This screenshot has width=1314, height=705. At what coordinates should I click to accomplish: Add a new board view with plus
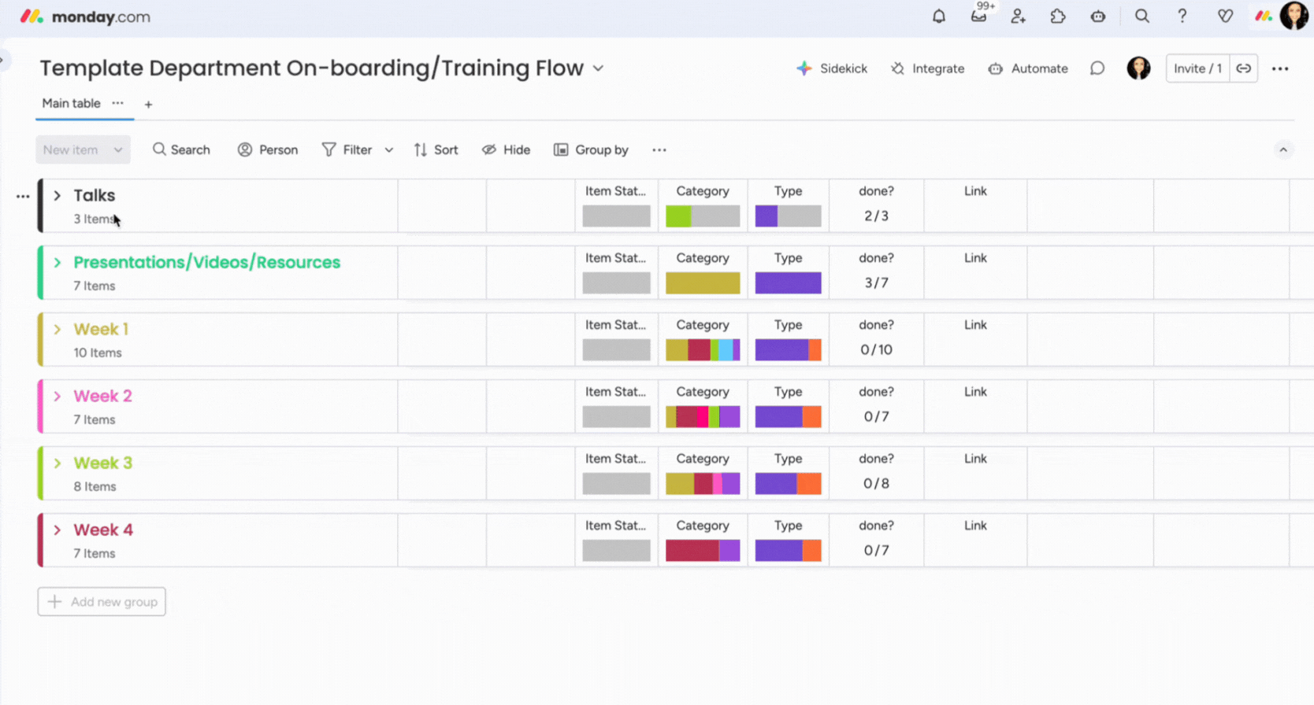click(148, 104)
